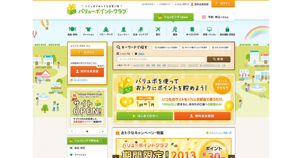
Task: Open the 本・CD/DVD book icon
Action: pos(192,29)
